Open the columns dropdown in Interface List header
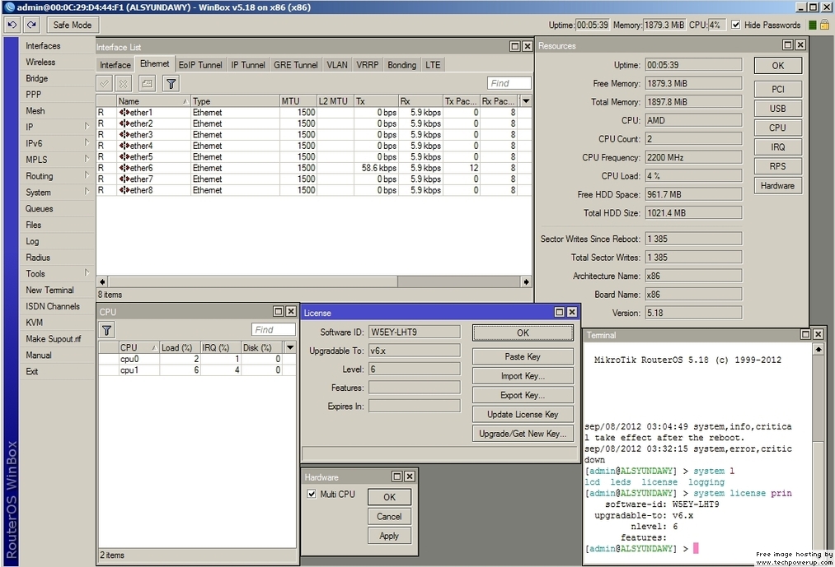 [526, 101]
